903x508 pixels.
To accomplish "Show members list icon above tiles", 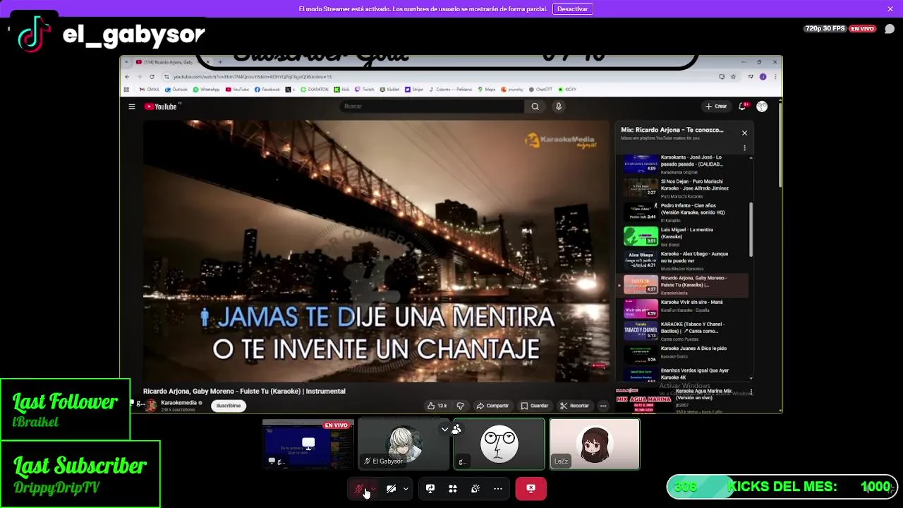I will (x=456, y=429).
